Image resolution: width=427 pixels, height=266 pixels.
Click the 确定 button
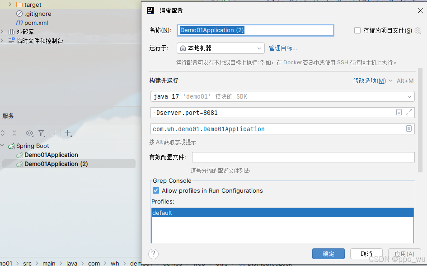(x=328, y=254)
